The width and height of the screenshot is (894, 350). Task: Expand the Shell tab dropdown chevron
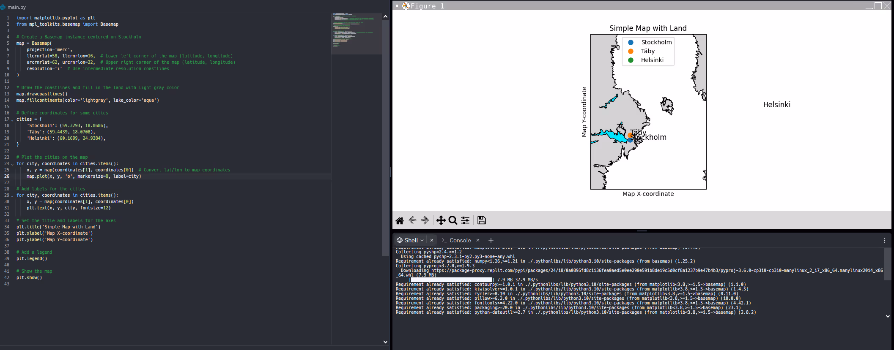(422, 240)
